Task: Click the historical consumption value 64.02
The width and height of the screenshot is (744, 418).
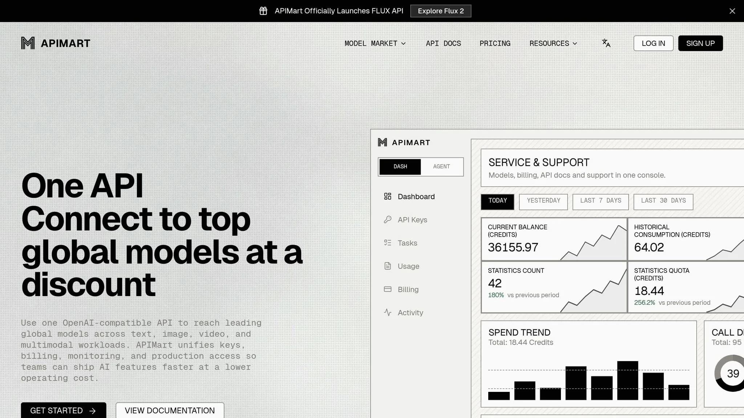Action: pyautogui.click(x=649, y=247)
